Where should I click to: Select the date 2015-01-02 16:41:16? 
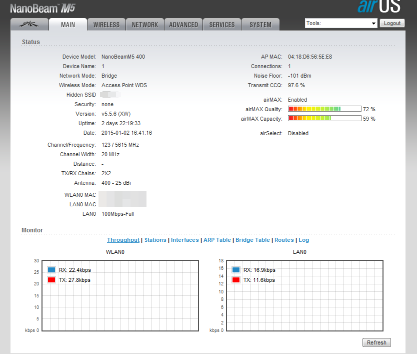pos(126,133)
